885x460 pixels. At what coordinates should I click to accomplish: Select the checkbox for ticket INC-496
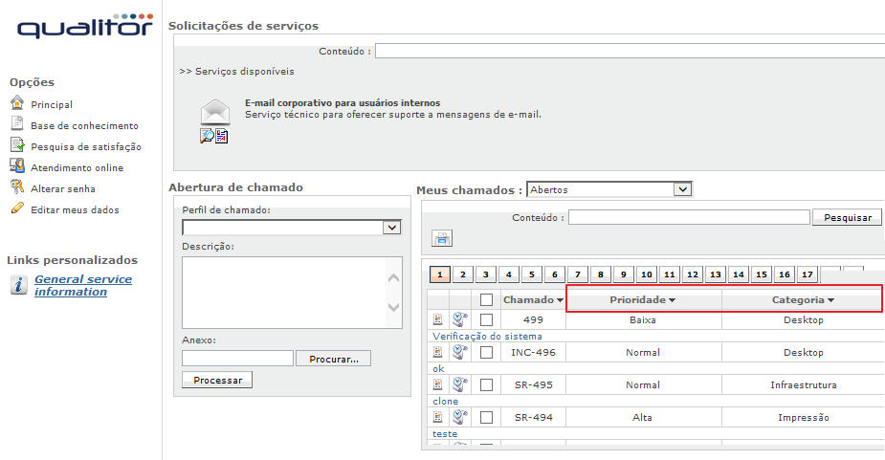pyautogui.click(x=487, y=353)
